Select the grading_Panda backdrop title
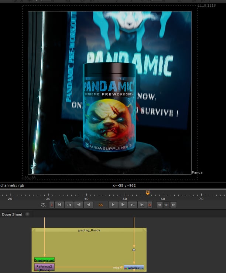Screen dimensions: 226x273 click(89, 230)
